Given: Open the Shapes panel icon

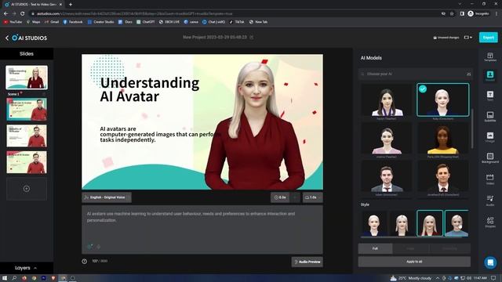Looking at the screenshot, I should tap(489, 222).
